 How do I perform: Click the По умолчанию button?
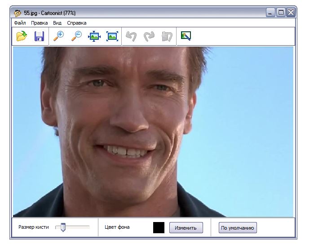pos(238,228)
